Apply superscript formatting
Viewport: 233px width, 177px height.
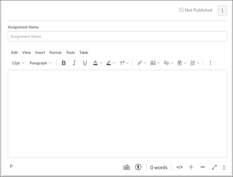pyautogui.click(x=122, y=63)
